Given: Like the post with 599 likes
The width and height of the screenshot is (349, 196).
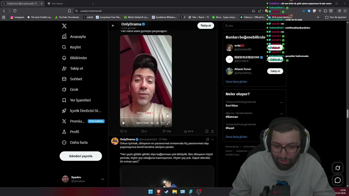Looking at the screenshot, I should (167, 131).
